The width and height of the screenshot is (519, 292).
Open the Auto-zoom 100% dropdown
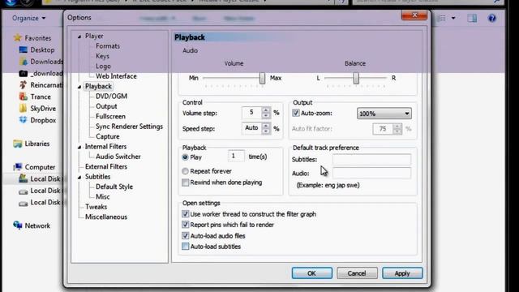pos(384,114)
